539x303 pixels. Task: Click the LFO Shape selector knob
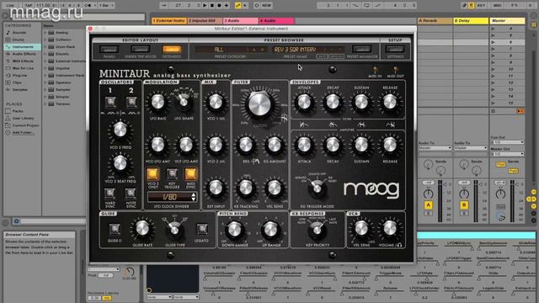(184, 102)
